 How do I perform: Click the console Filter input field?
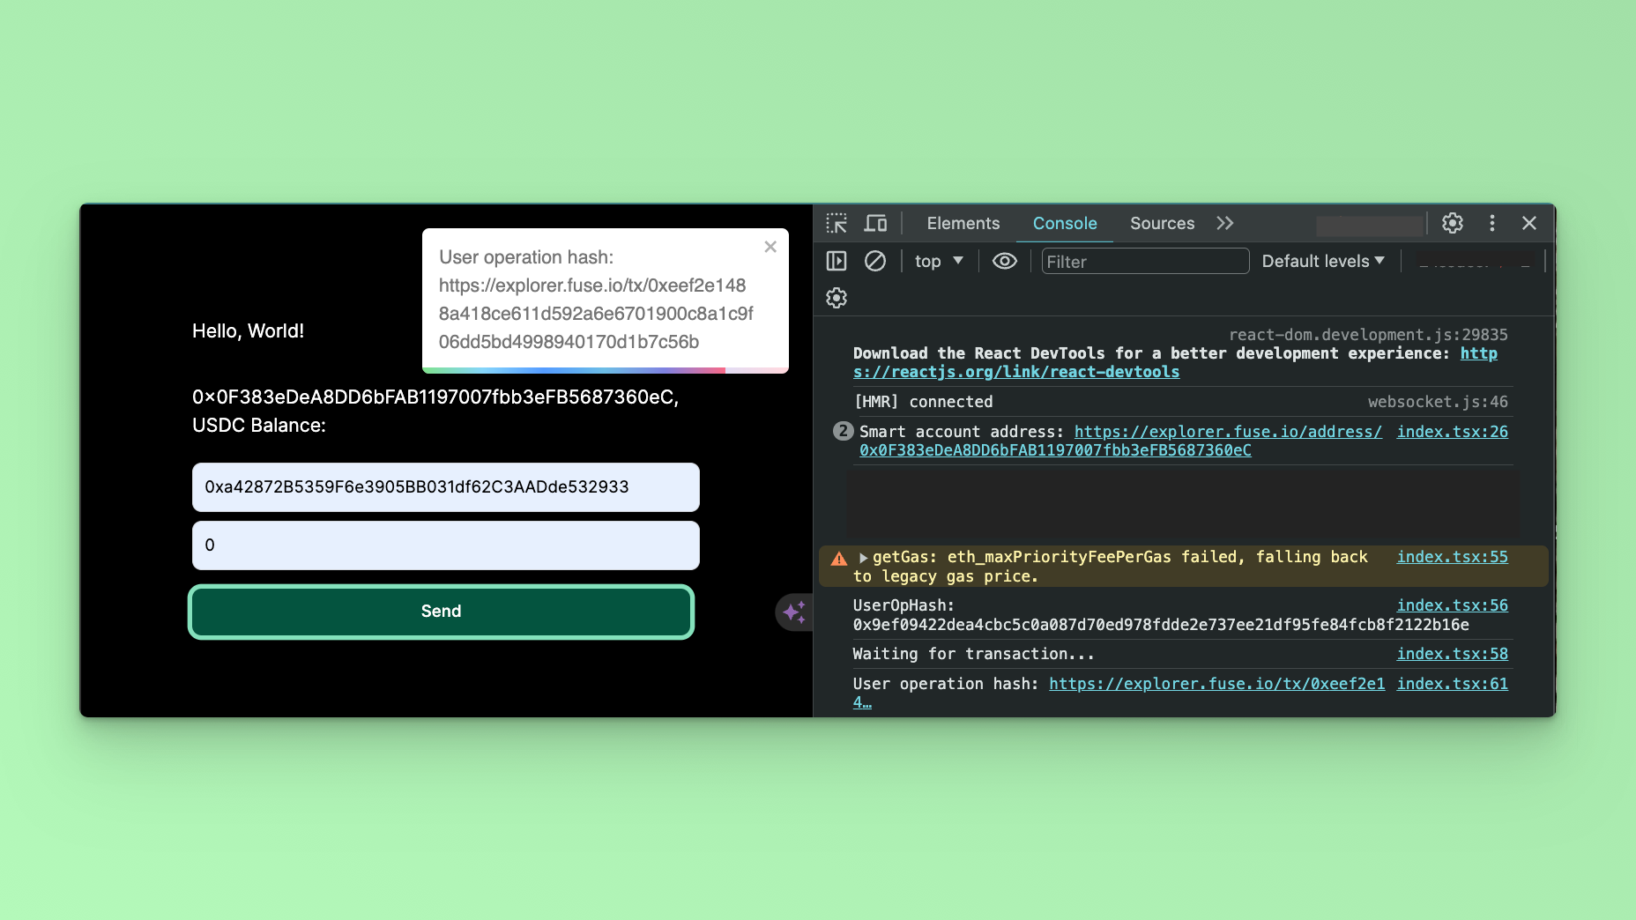point(1144,262)
